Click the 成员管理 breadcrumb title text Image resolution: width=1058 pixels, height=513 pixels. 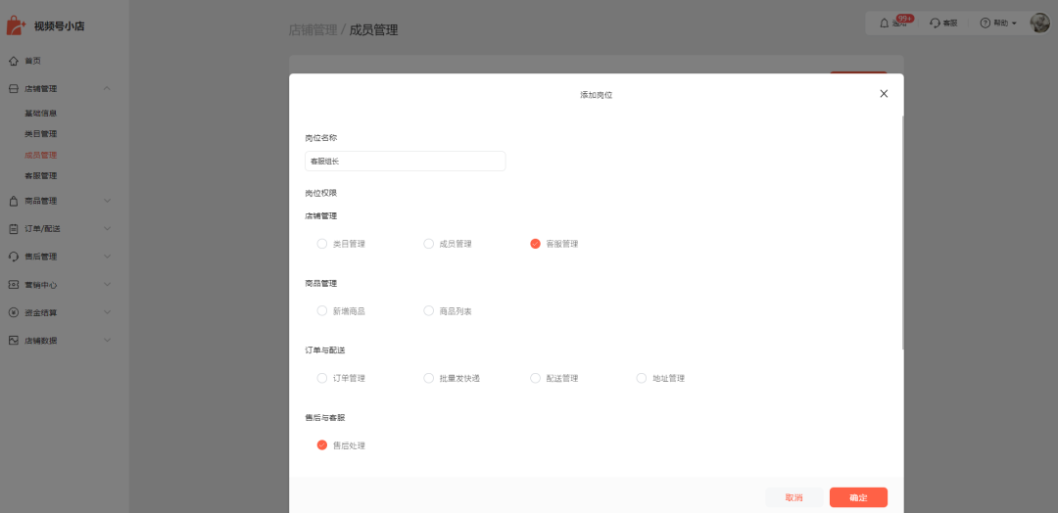point(374,29)
